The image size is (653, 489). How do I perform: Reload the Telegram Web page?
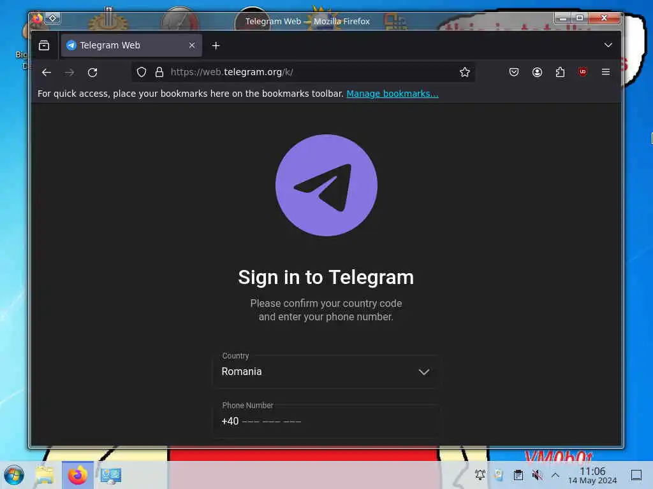pos(92,73)
